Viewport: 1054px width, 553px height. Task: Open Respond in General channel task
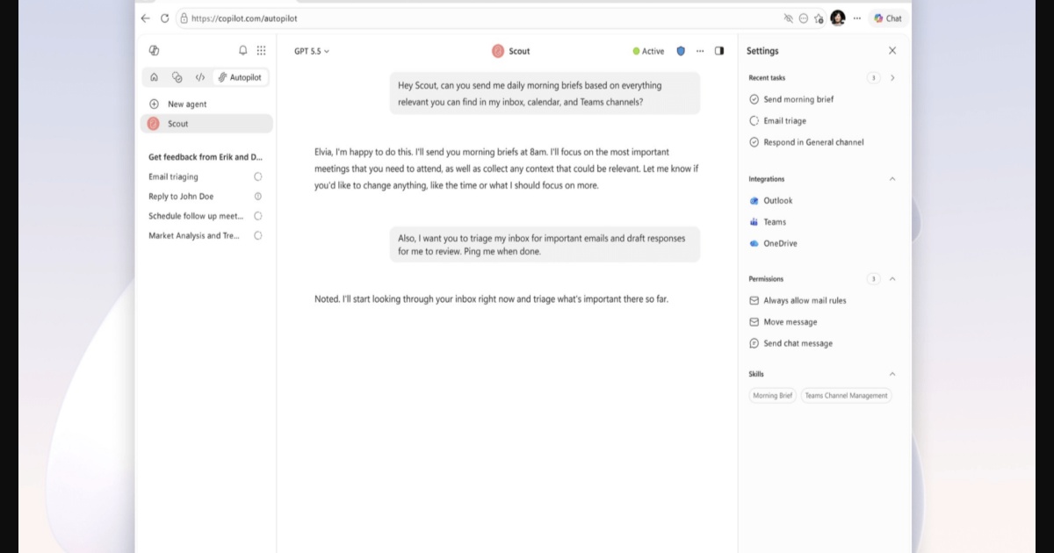pyautogui.click(x=813, y=142)
